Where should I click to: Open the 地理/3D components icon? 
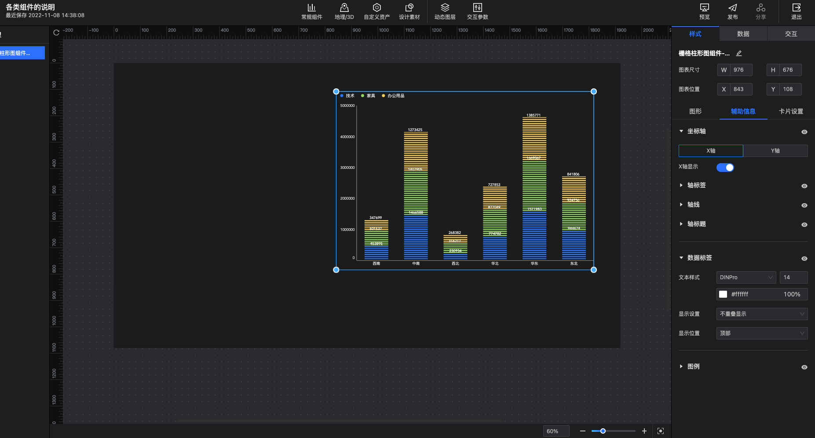tap(344, 11)
